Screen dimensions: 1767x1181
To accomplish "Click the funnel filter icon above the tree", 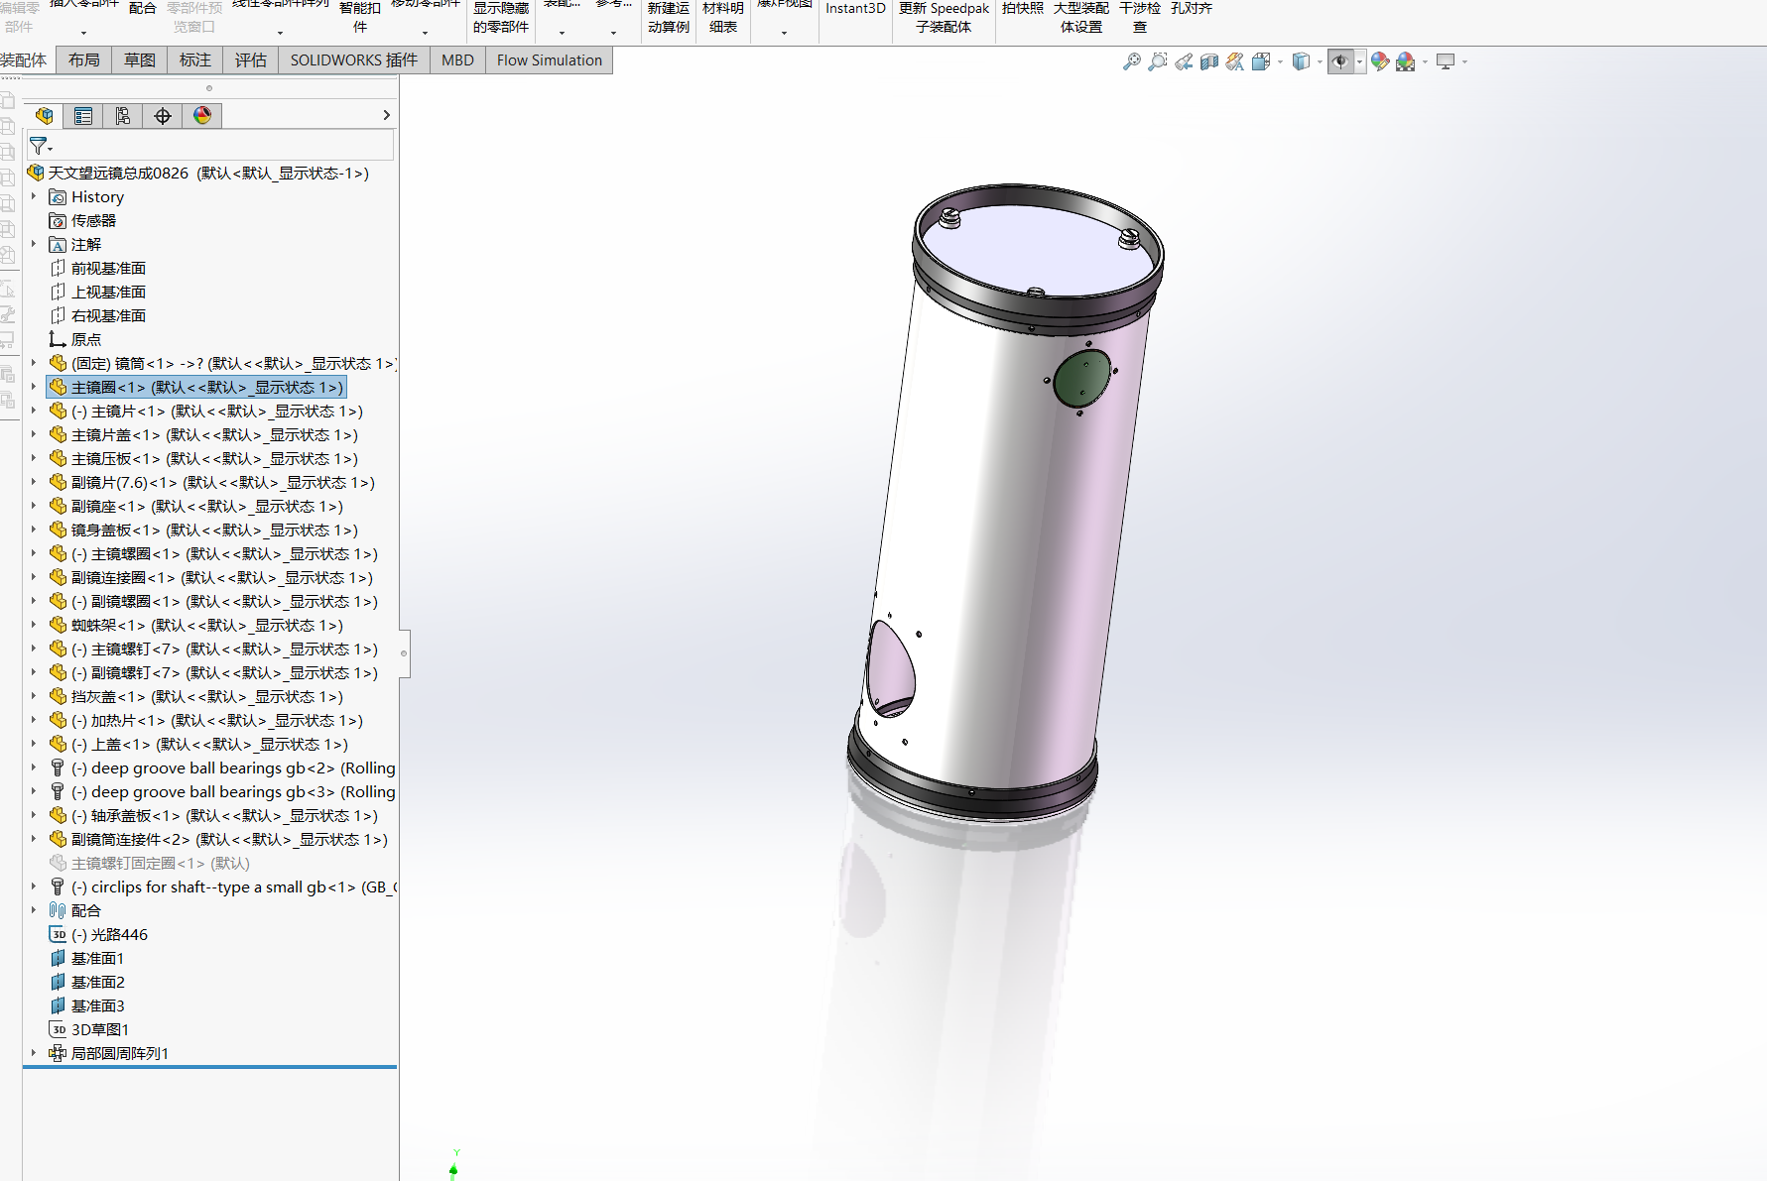I will [x=39, y=146].
